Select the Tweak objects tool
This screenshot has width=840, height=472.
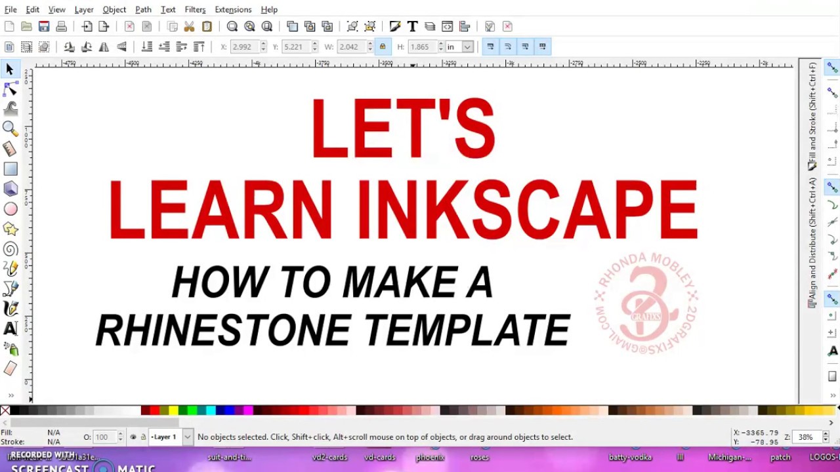tap(10, 108)
